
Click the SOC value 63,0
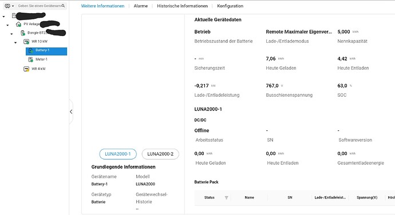pos(342,86)
